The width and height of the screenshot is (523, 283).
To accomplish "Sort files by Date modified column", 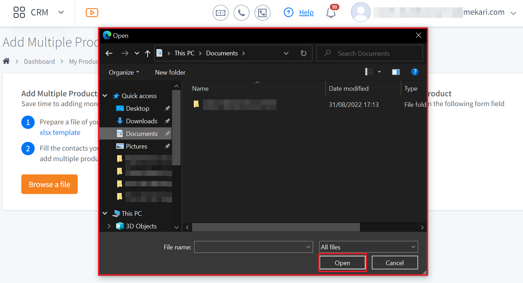I will [349, 89].
